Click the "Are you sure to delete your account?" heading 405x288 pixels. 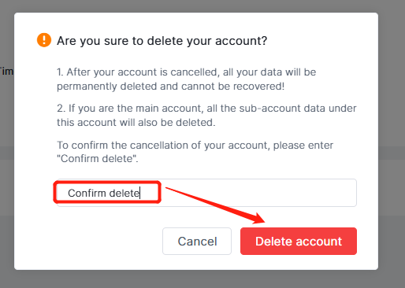pyautogui.click(x=162, y=41)
